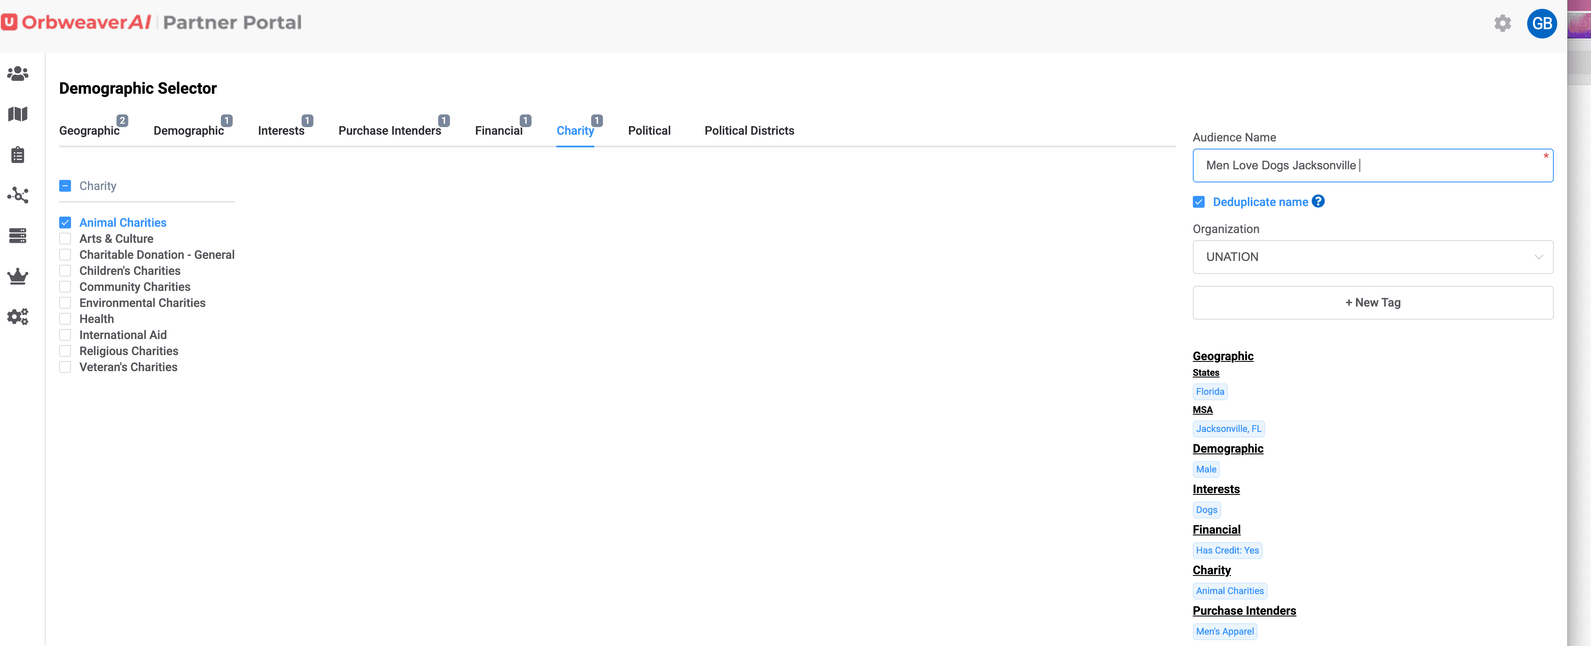Toggle the parent Charity select-all checkbox
Viewport: 1591px width, 646px height.
coord(66,186)
